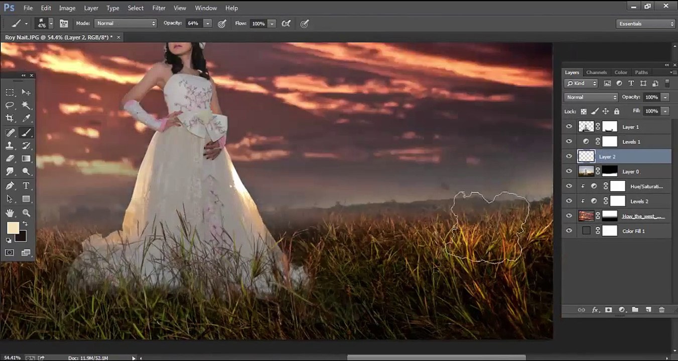Click the Add layer style fx icon
The image size is (678, 361).
pos(595,310)
